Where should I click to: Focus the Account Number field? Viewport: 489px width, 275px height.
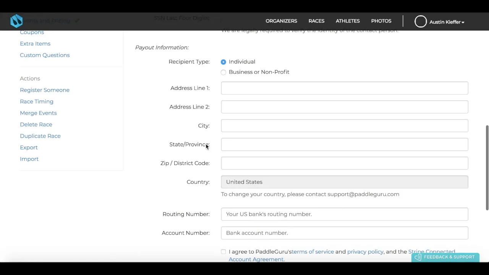[345, 233]
